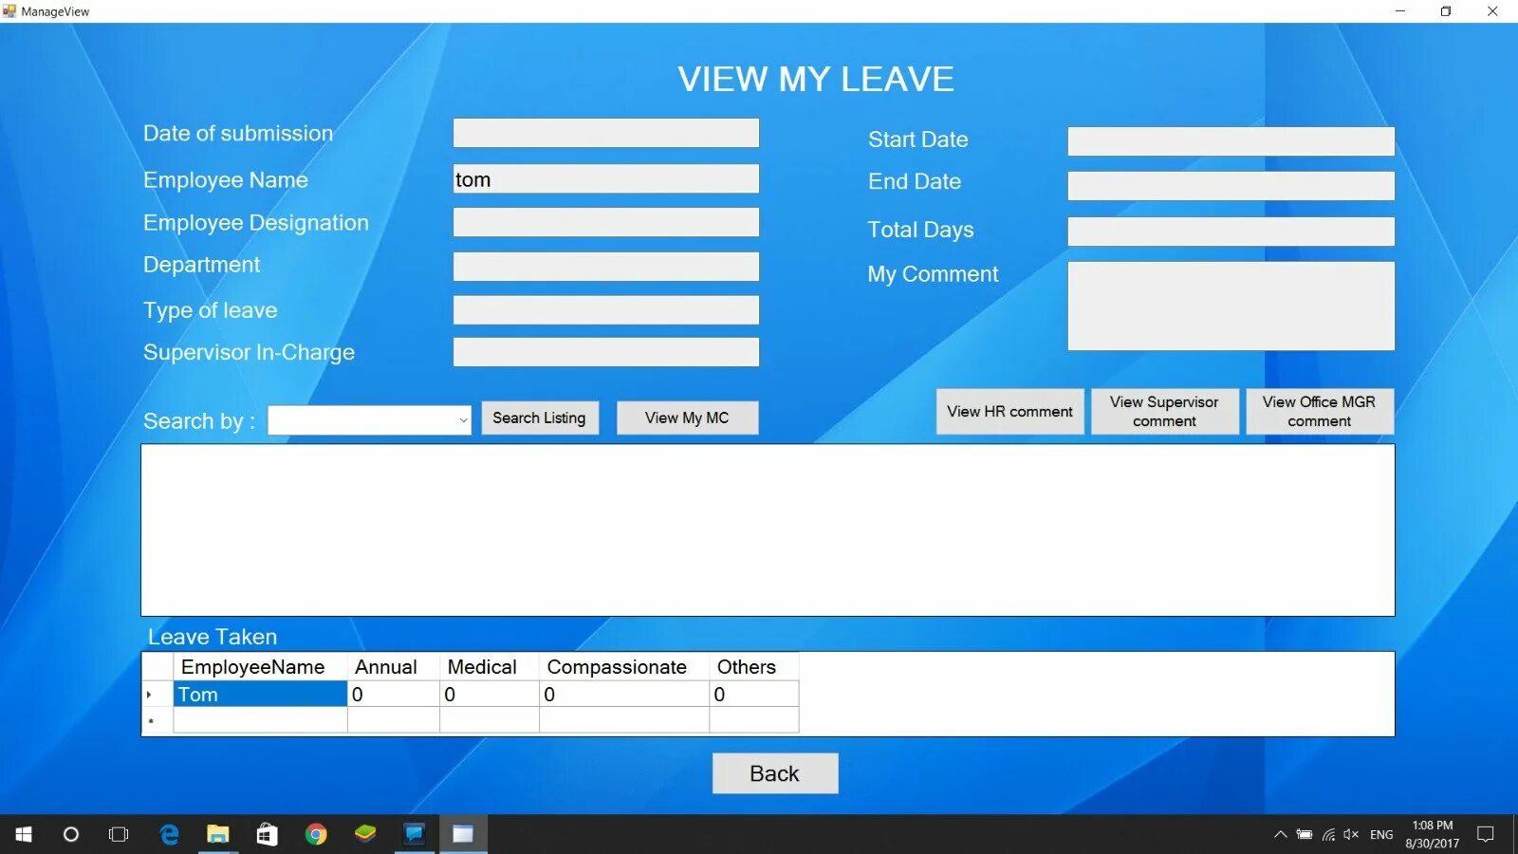The width and height of the screenshot is (1518, 854).
Task: Focus the Date of submission field
Action: pyautogui.click(x=606, y=133)
